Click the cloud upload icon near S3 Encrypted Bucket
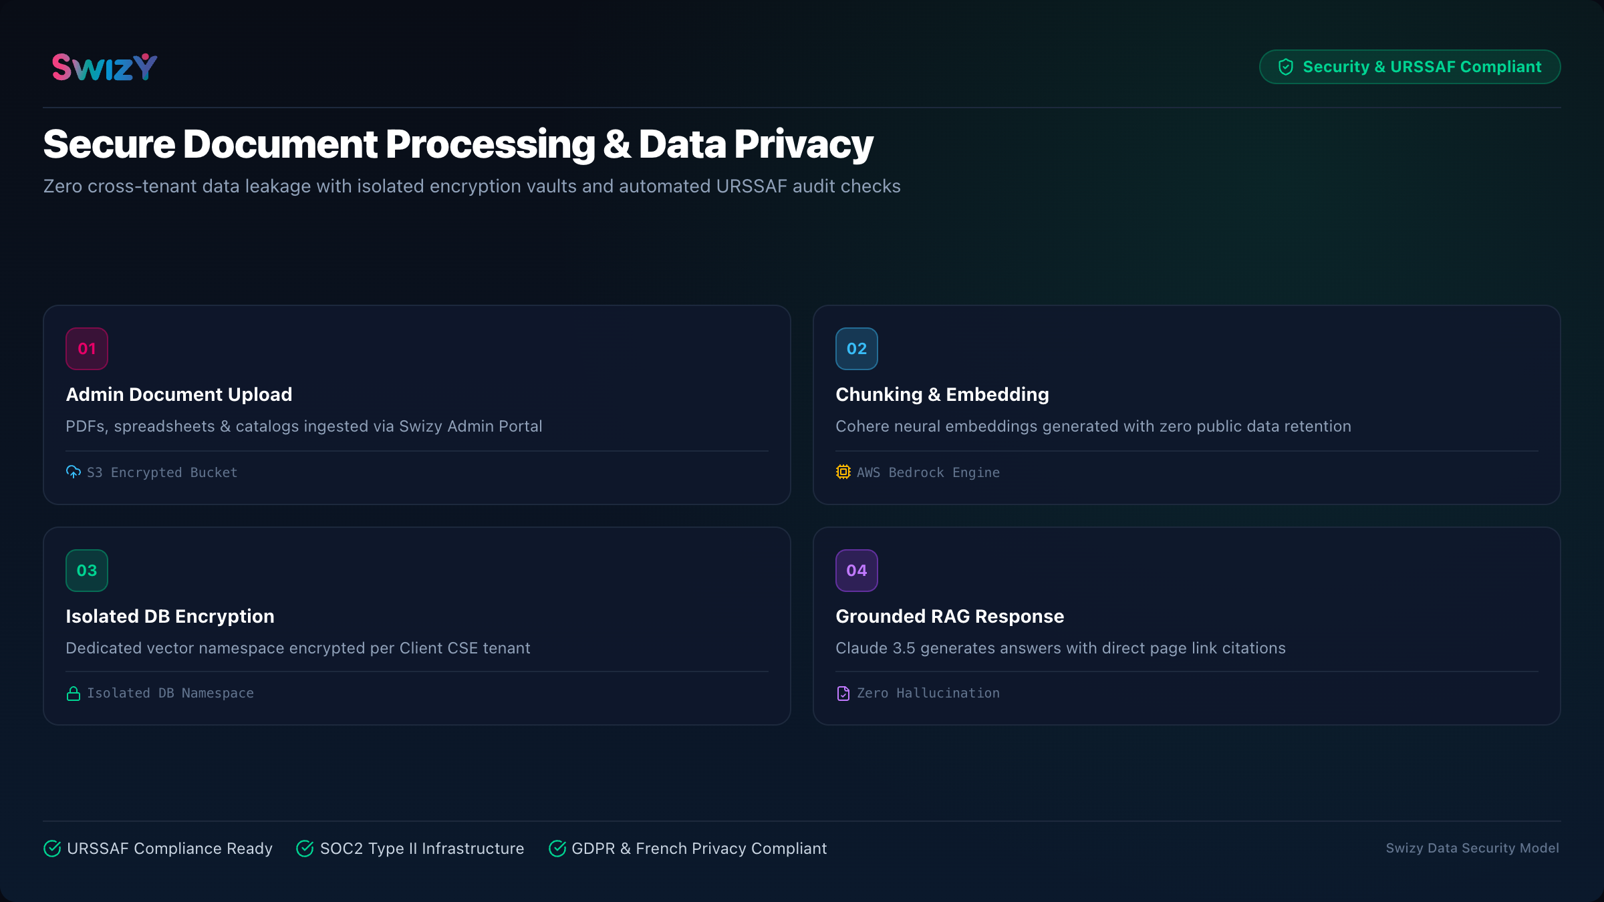The width and height of the screenshot is (1604, 902). pos(74,472)
